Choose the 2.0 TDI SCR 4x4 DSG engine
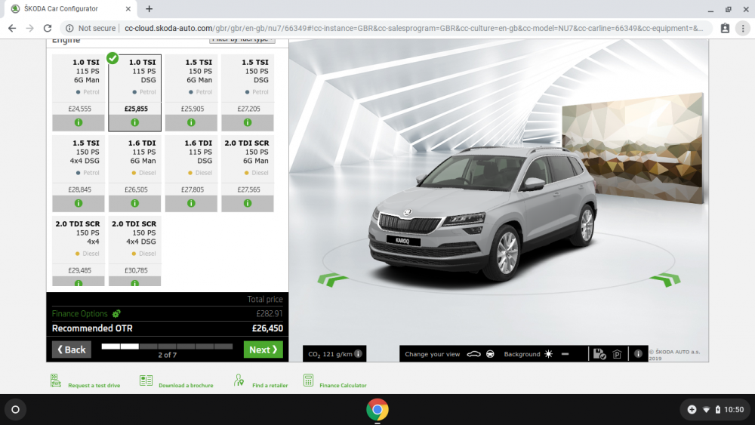755x425 pixels. point(135,246)
